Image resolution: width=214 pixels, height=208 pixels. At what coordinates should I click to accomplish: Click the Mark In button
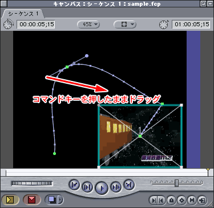point(154,200)
